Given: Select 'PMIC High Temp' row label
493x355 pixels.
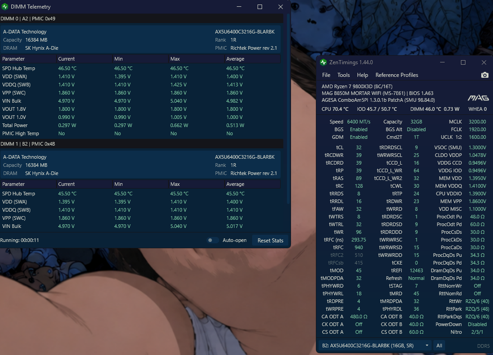Looking at the screenshot, I should point(20,133).
